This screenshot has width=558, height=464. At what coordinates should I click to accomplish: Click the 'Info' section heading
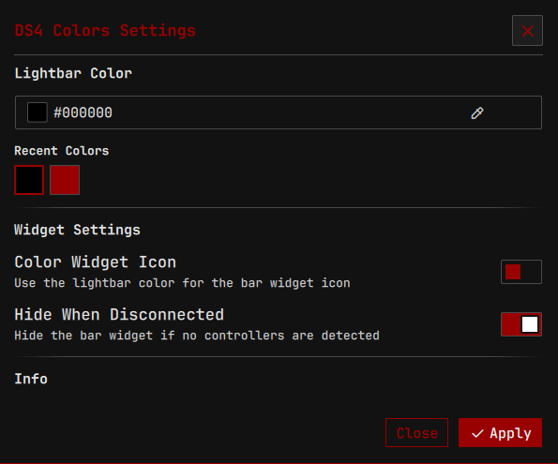(31, 379)
